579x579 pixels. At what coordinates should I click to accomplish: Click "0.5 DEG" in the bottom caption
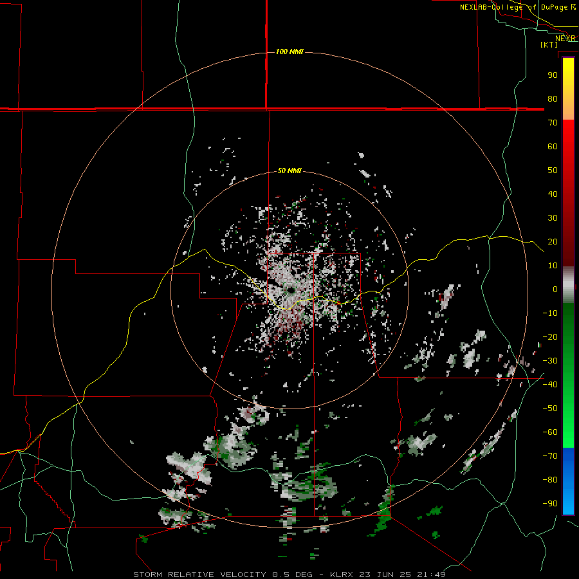pos(293,574)
